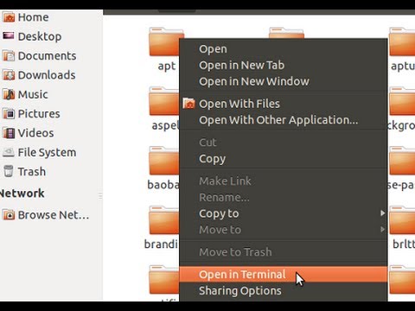Viewport: 415px width, 311px height.
Task: Click the Documents label in sidebar
Action: tap(48, 56)
